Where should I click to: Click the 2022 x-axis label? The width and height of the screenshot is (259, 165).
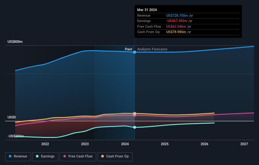pyautogui.click(x=45, y=144)
